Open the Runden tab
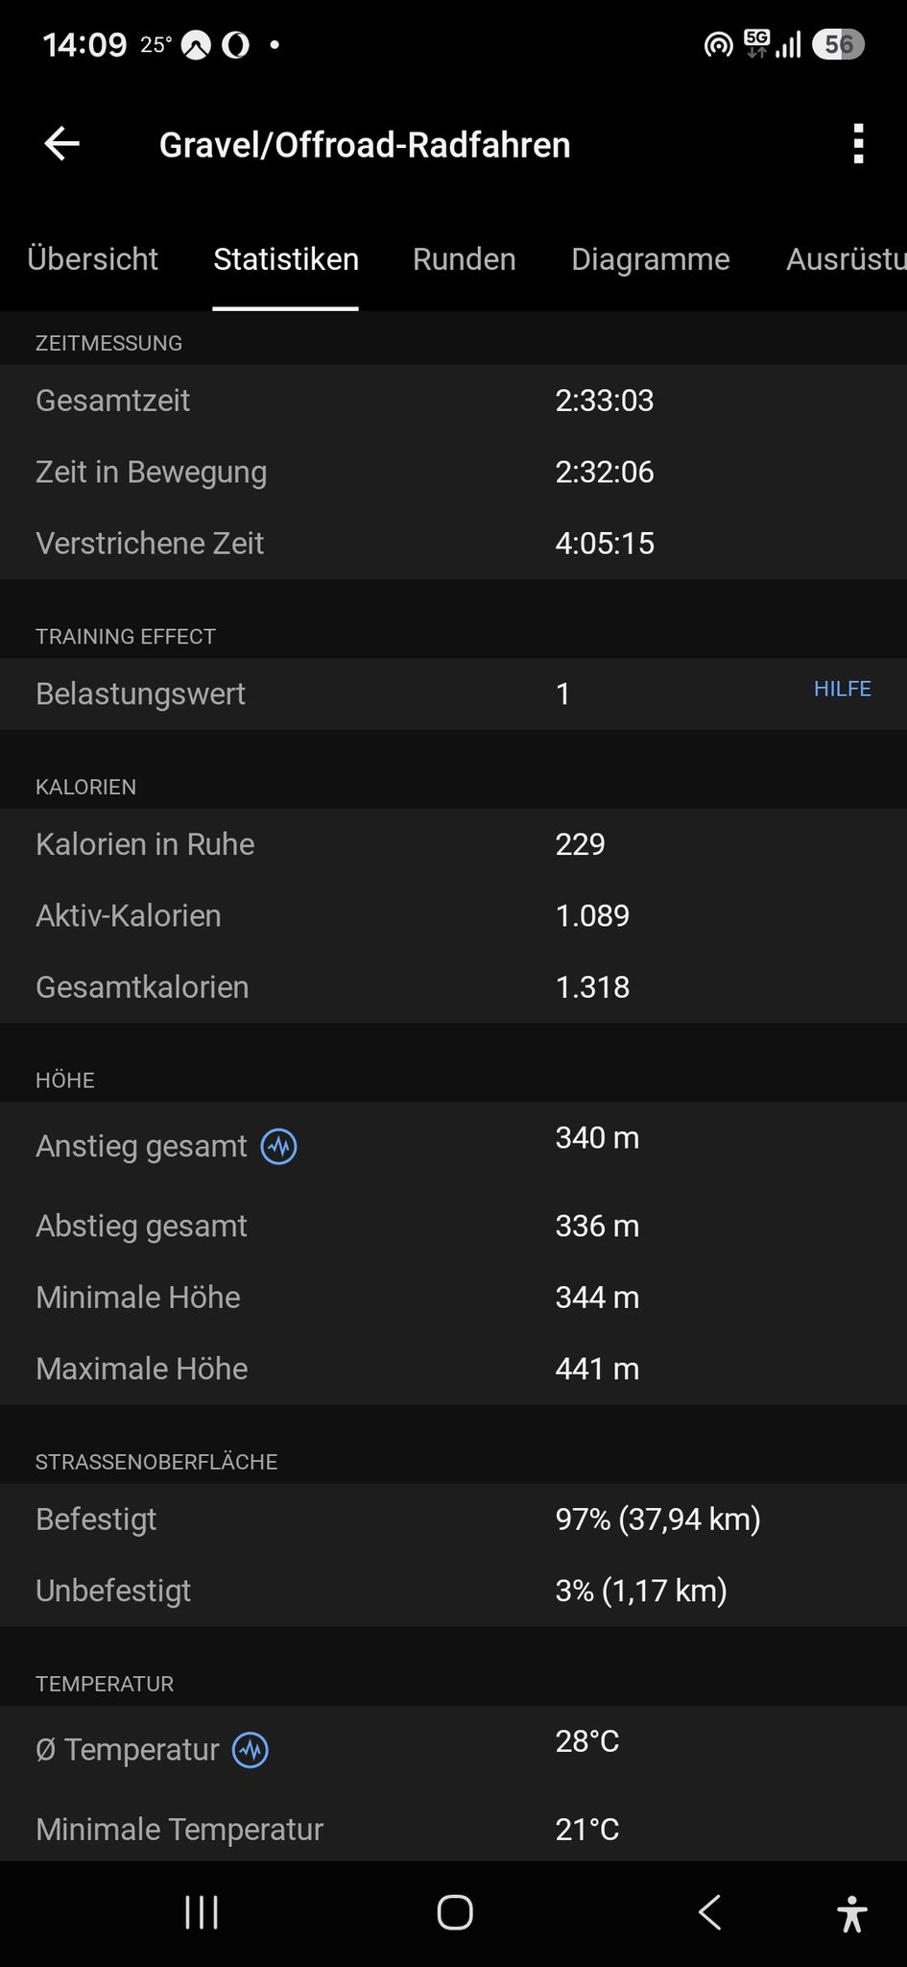This screenshot has height=1967, width=907. (x=465, y=259)
